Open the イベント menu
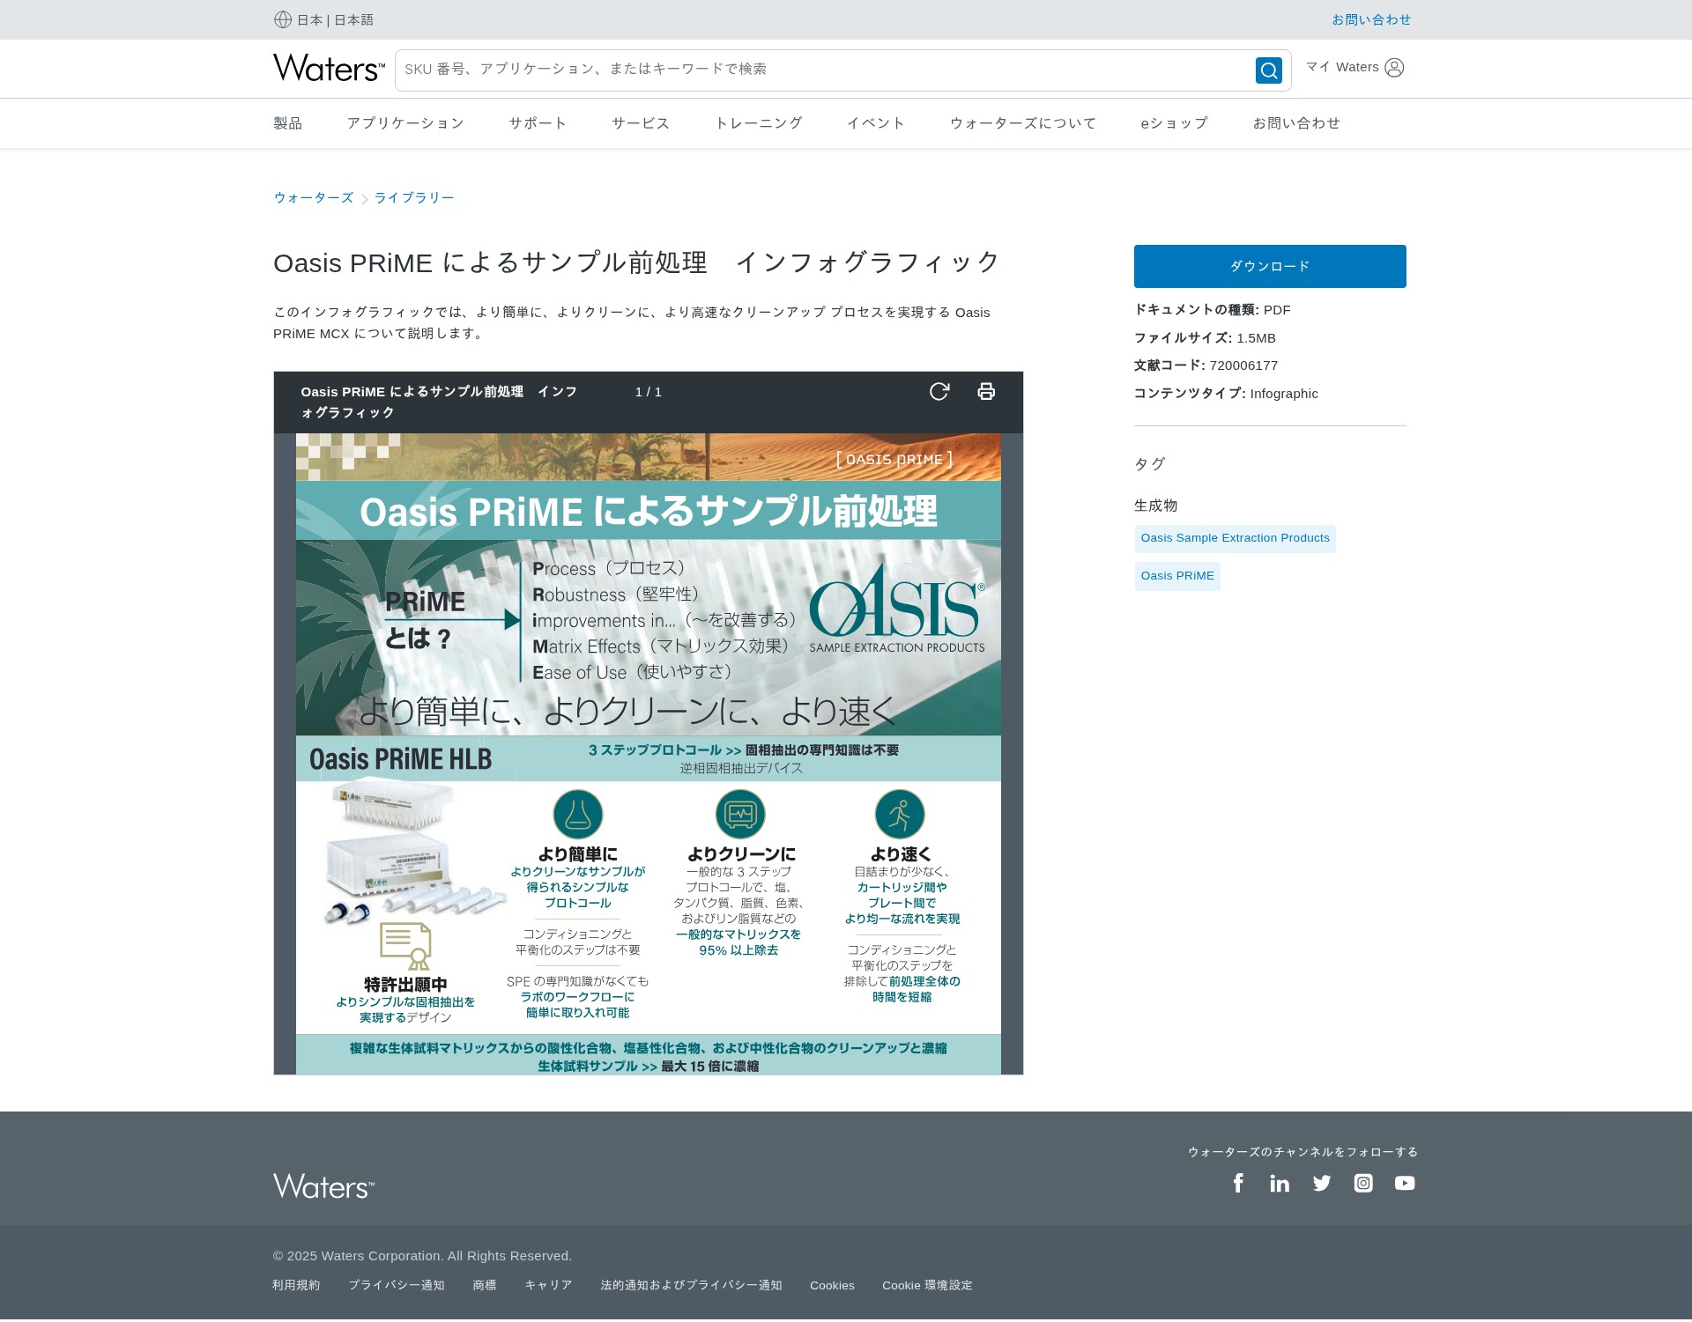This screenshot has width=1692, height=1322. click(x=876, y=123)
